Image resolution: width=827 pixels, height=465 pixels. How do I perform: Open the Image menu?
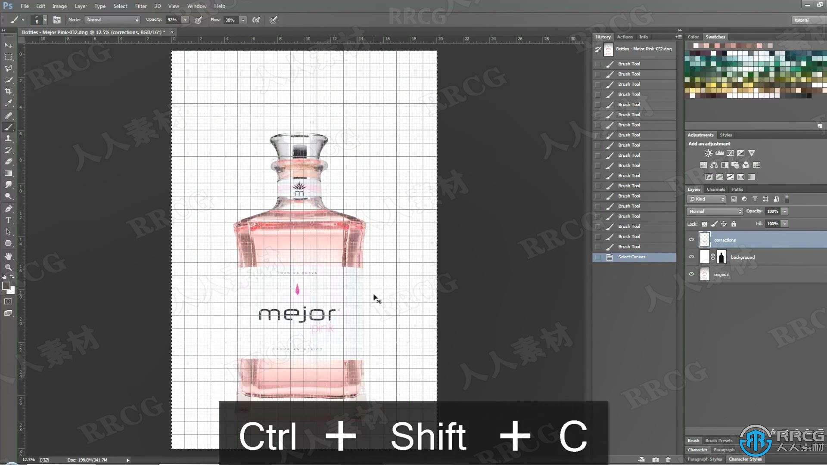point(59,6)
